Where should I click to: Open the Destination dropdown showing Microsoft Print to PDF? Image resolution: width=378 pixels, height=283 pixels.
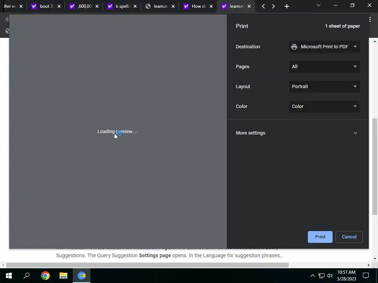pyautogui.click(x=324, y=47)
